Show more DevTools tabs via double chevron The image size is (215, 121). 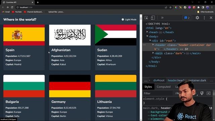click(162, 18)
